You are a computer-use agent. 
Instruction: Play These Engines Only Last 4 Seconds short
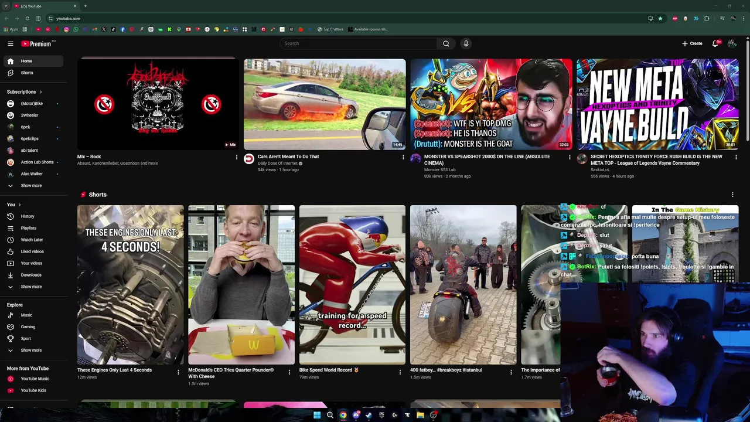[x=130, y=285]
